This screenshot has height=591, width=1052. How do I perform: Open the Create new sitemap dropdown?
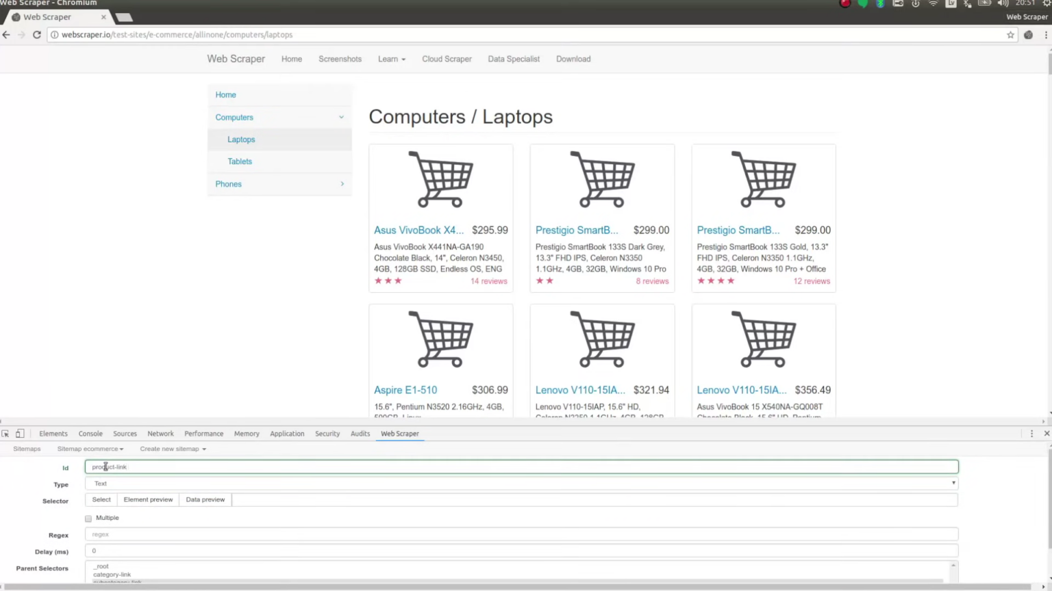click(173, 449)
